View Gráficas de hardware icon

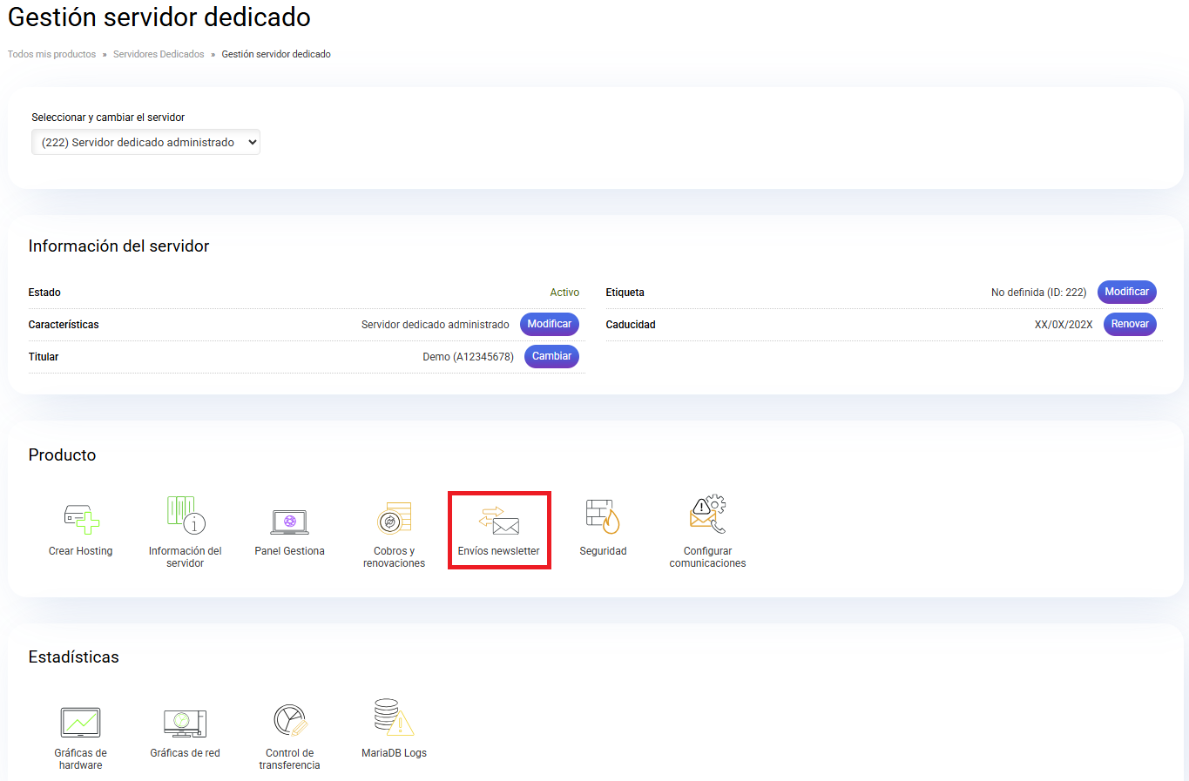point(81,722)
